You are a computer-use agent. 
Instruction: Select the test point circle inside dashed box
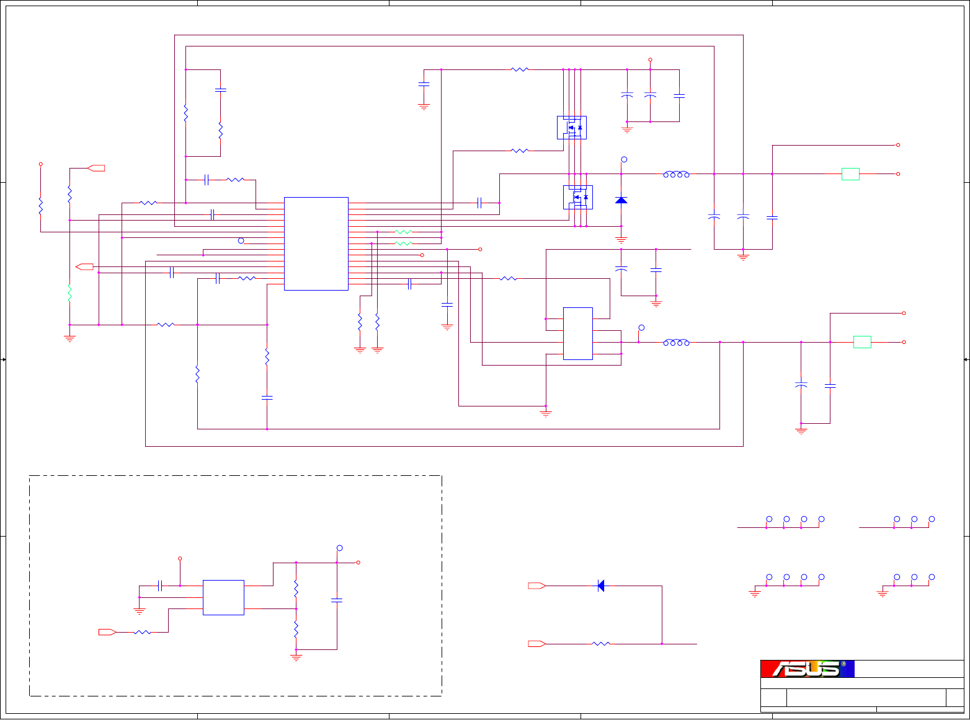(339, 548)
